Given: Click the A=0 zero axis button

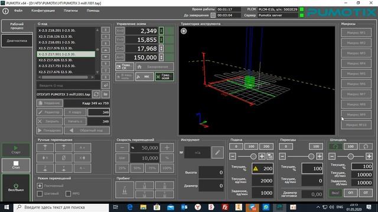Looking at the screenshot, I should click(120, 58).
